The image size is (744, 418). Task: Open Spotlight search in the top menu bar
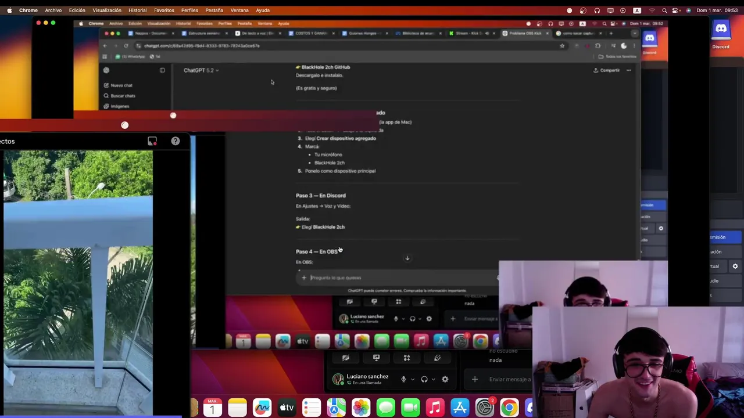pos(664,10)
